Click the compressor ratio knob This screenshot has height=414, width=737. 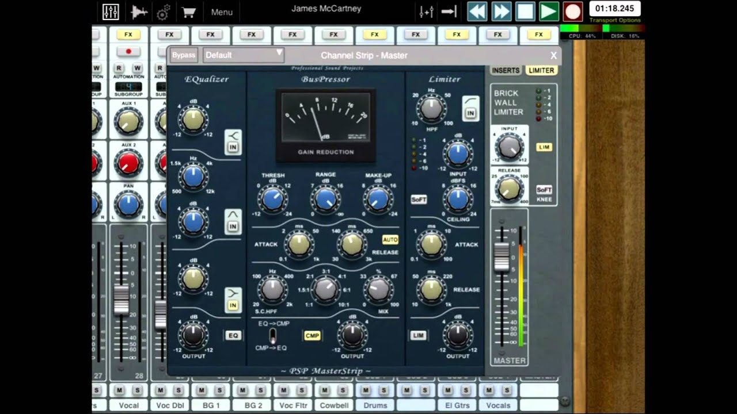click(x=325, y=289)
